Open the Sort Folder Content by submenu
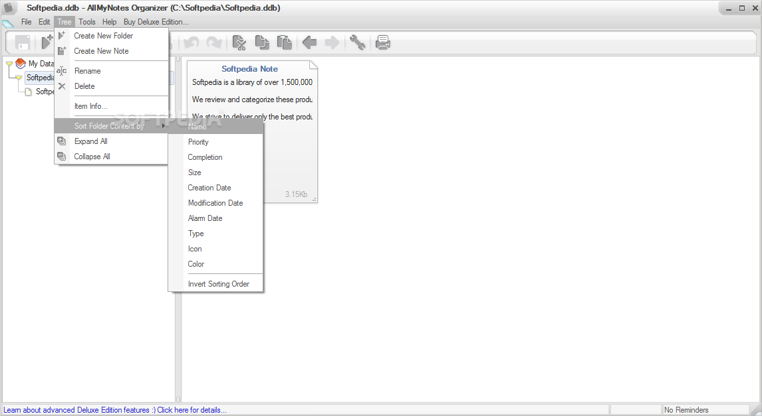This screenshot has height=416, width=762. (111, 126)
